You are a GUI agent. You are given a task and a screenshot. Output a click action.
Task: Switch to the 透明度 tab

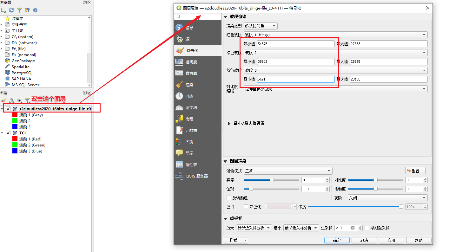click(198, 62)
